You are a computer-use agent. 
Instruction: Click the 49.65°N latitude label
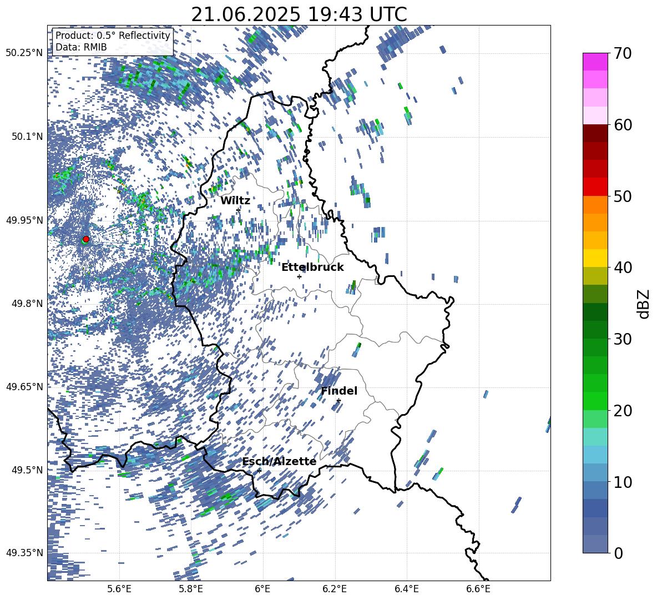(x=24, y=387)
